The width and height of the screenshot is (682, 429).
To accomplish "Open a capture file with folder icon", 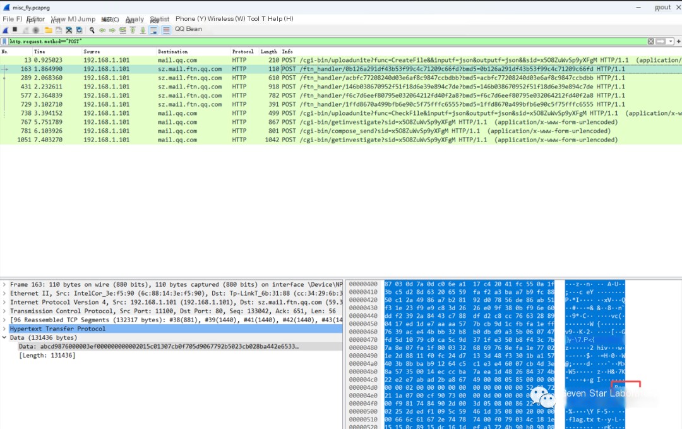I will point(48,30).
